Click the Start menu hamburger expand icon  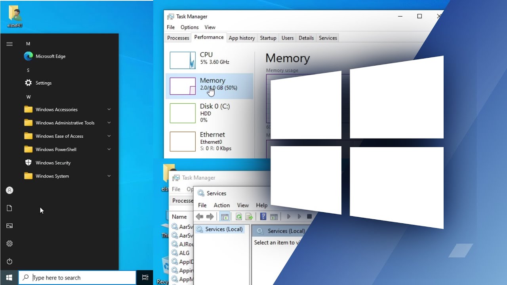(10, 44)
